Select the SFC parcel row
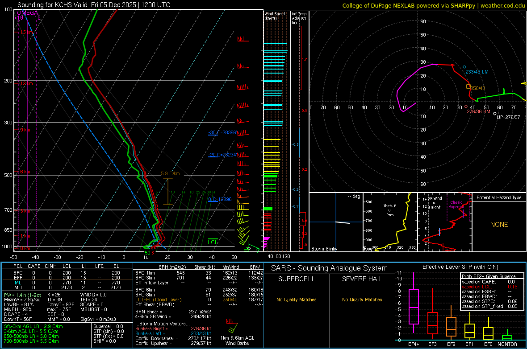Screen dimensions: 527x349 coord(67,273)
